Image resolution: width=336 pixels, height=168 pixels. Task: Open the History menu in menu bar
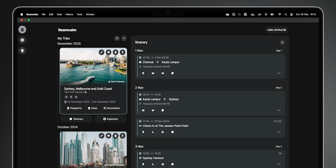69,14
